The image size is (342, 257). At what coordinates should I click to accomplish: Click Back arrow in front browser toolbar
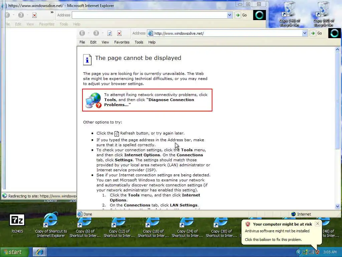[82, 33]
